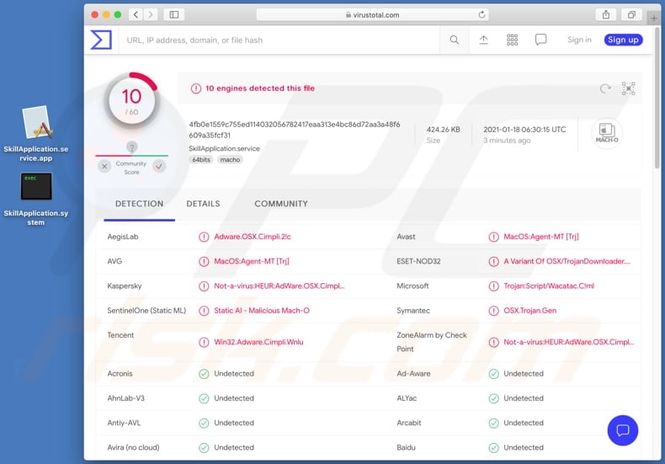Screen dimensions: 665x464
Task: Open the apps grid icon
Action: coord(512,40)
